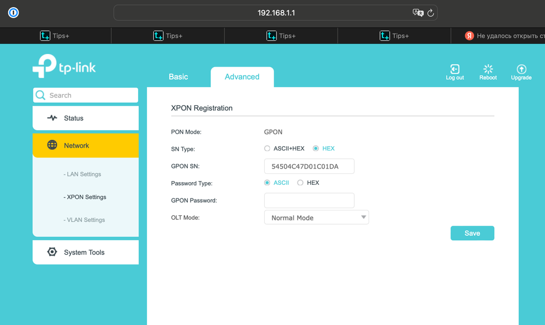
Task: Open VLAN Settings link
Action: (85, 220)
